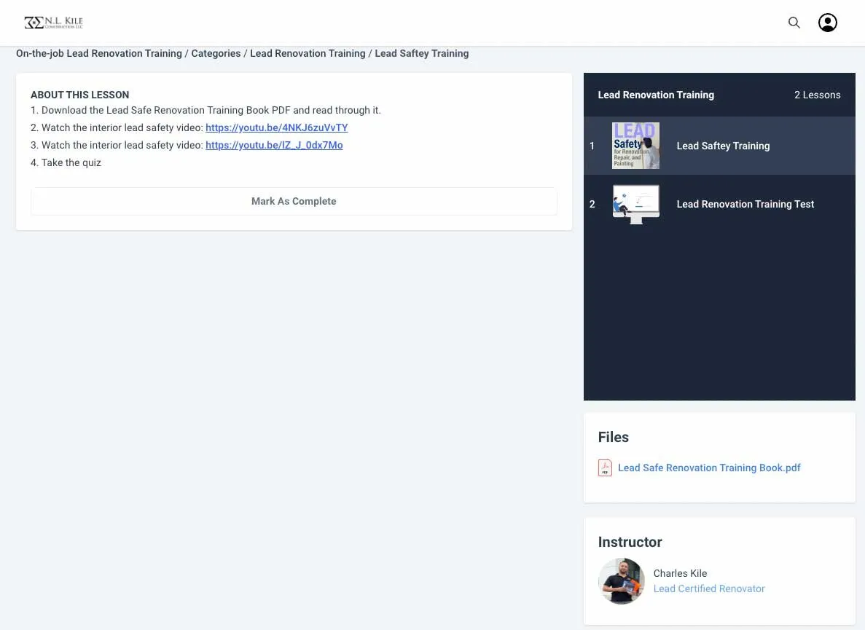This screenshot has width=865, height=630.
Task: Go to On-the-job Lead Renovation Training breadcrumb
Action: tap(99, 53)
